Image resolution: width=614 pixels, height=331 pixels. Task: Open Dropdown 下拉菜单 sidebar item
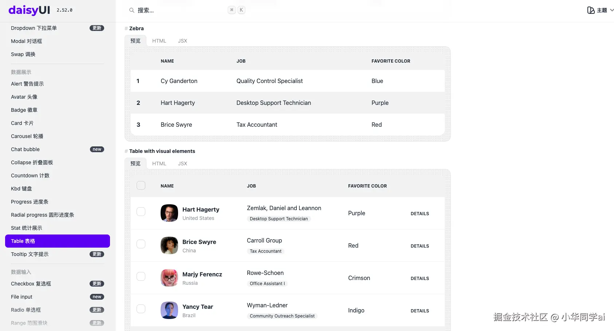pyautogui.click(x=34, y=28)
